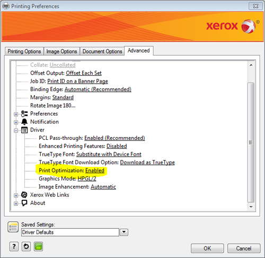Click the Preferences tree icon
The image size is (265, 258).
24,114
